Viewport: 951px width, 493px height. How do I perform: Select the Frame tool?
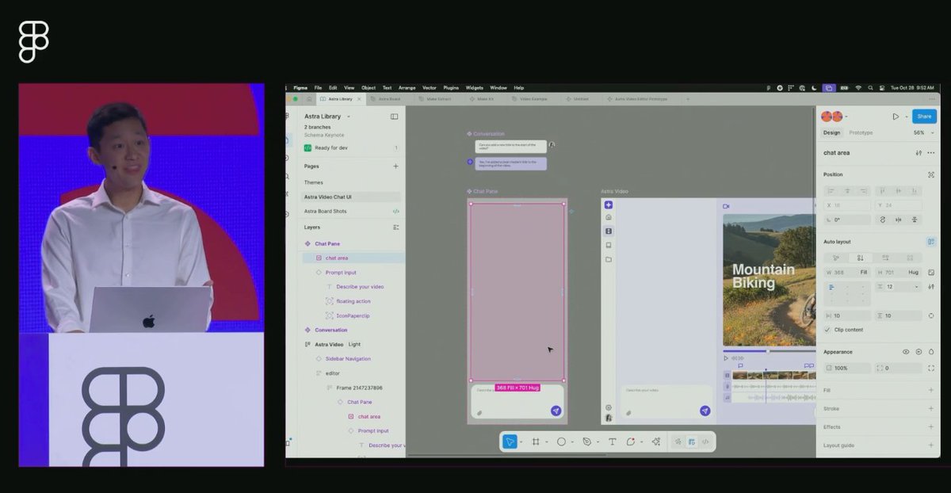point(536,441)
